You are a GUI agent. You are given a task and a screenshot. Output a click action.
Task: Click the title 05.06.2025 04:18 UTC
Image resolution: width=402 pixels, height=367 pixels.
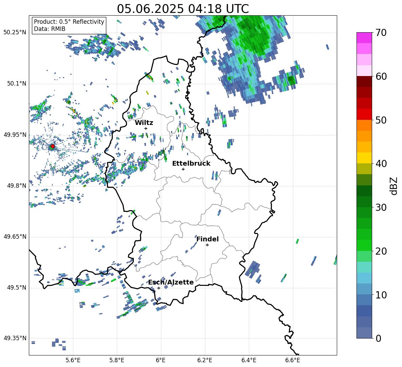point(183,9)
